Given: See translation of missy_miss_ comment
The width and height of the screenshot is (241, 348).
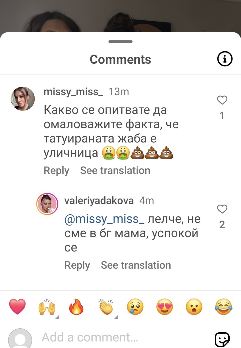Looking at the screenshot, I should [x=115, y=170].
